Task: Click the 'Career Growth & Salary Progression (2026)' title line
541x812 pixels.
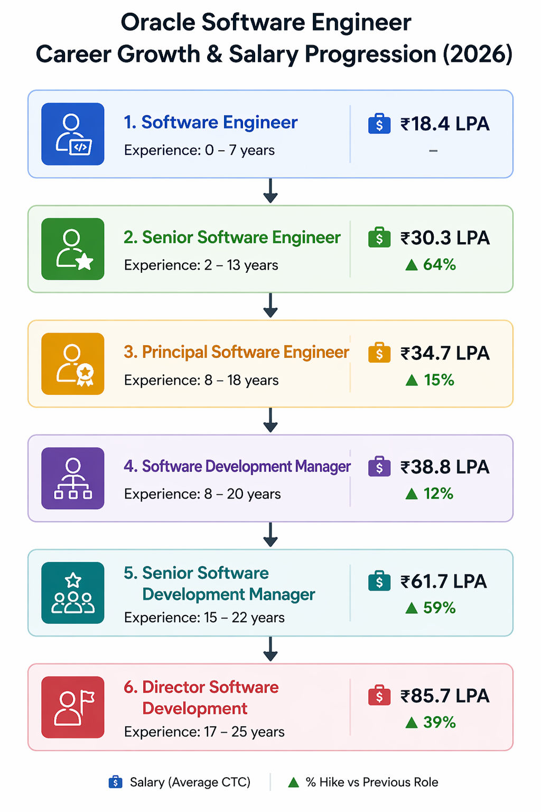Action: click(x=274, y=54)
